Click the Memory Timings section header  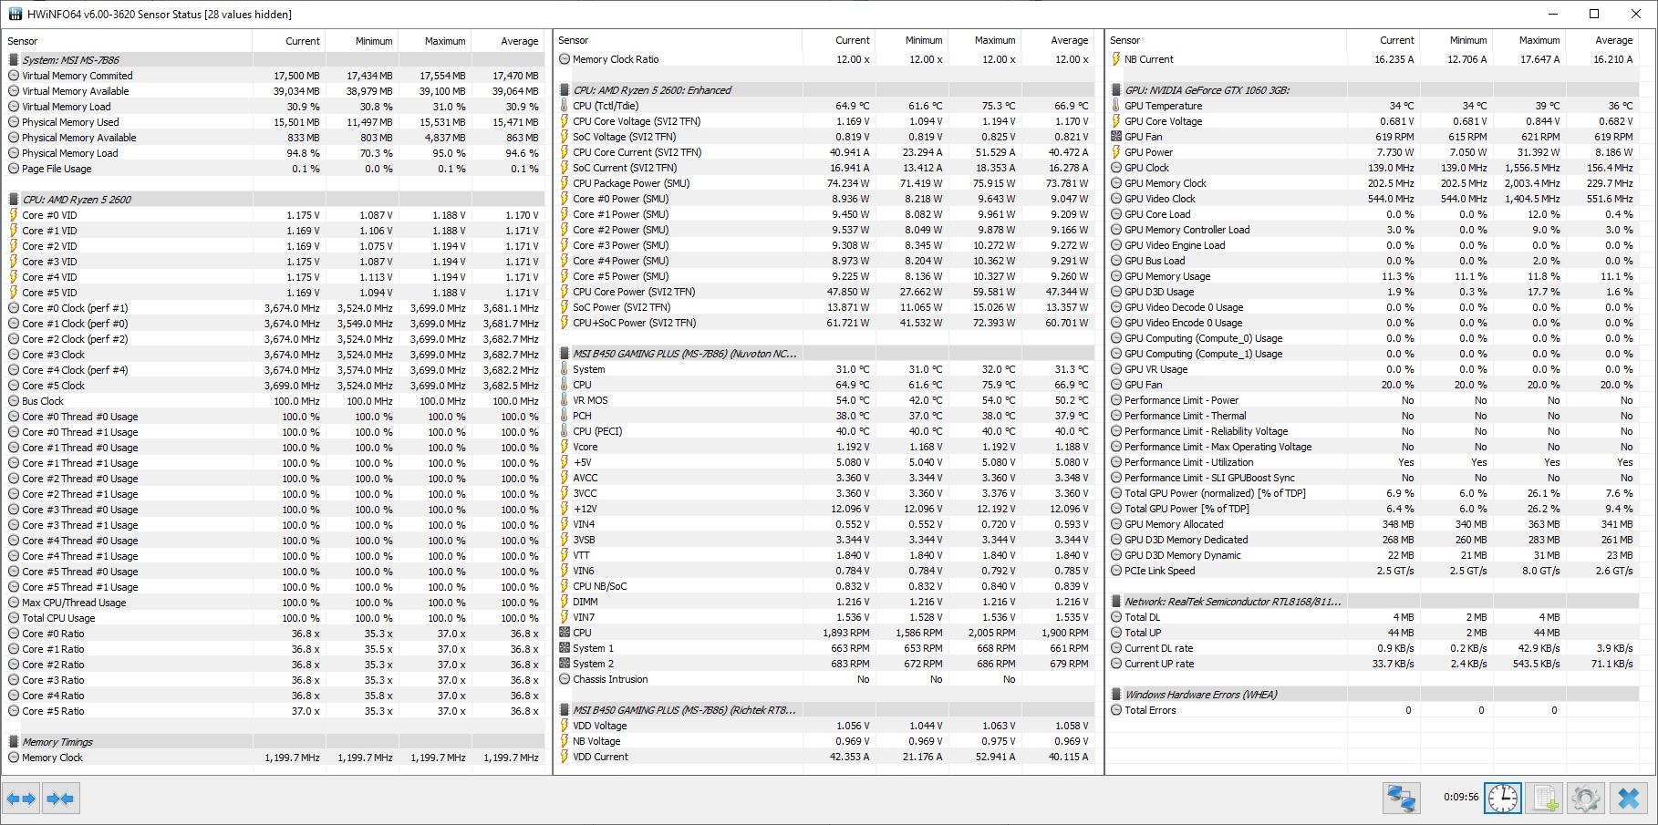click(57, 742)
